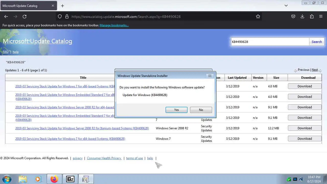327x184 pixels.
Task: Close the Windows Update Standalone Installer dialog
Action: 210,76
